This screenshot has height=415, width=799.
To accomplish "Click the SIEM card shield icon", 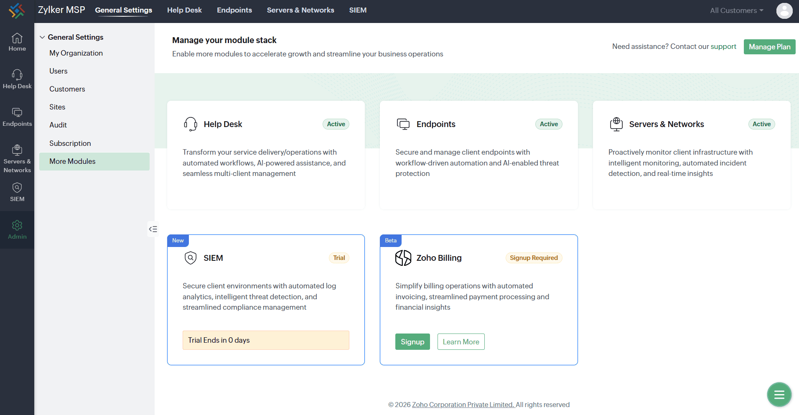I will 191,258.
